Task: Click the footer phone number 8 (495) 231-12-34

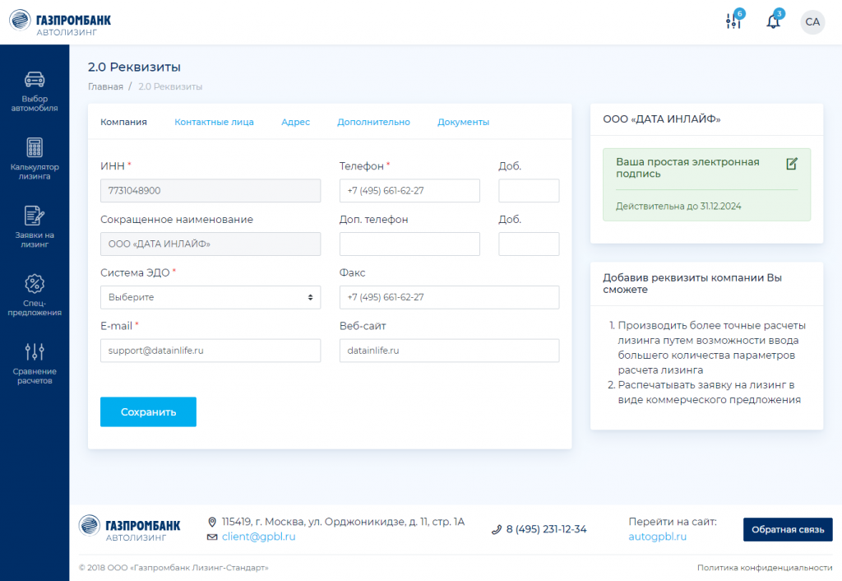Action: tap(547, 529)
